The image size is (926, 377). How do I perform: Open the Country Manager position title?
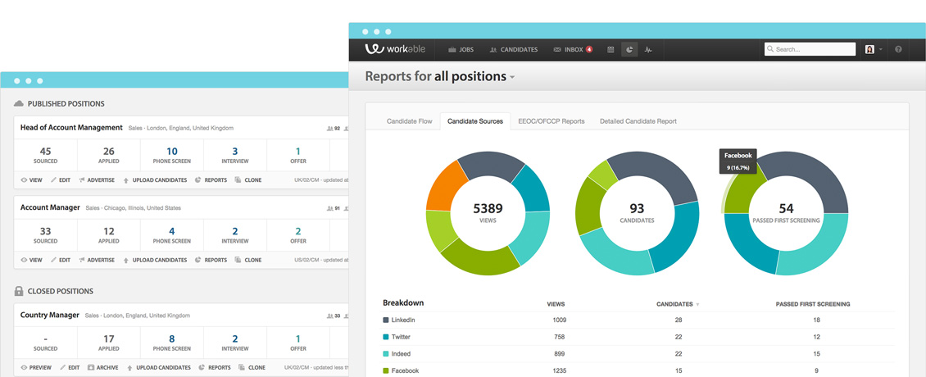[49, 315]
